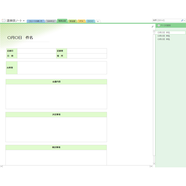186x186 pixels.
Task: Click the 決定事項 header row
Action: pyautogui.click(x=56, y=115)
